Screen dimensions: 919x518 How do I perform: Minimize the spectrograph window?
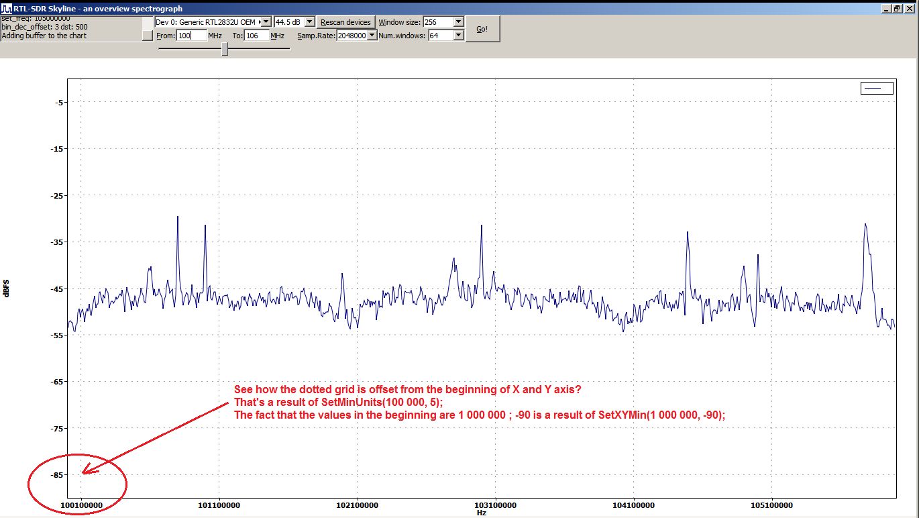tap(886, 8)
